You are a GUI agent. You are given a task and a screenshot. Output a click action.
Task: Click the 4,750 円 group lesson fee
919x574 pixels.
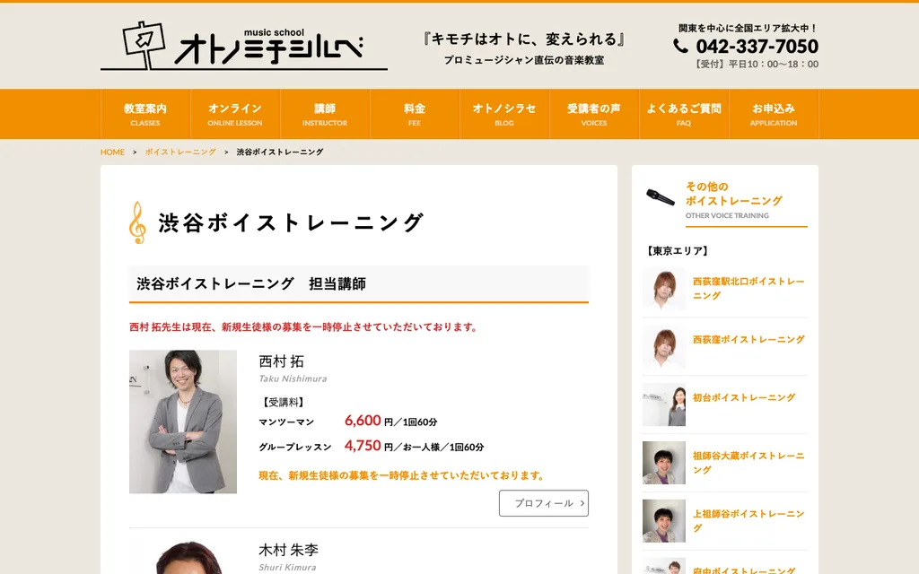[414, 446]
